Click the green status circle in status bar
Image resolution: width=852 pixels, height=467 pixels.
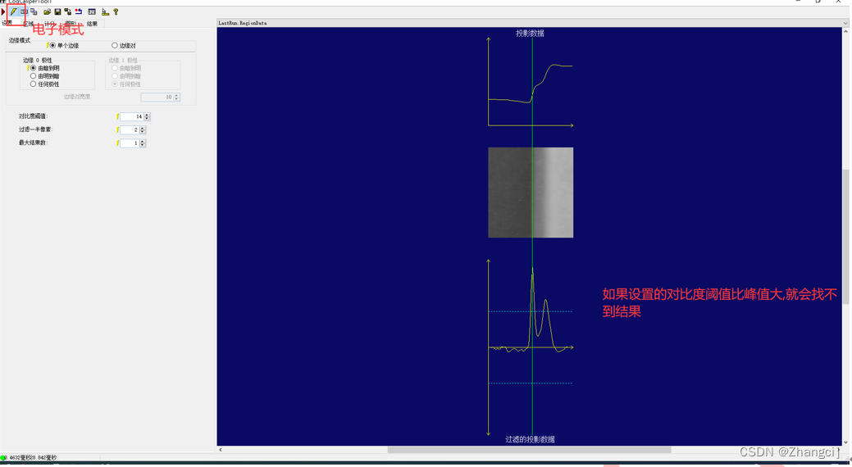tap(3, 458)
